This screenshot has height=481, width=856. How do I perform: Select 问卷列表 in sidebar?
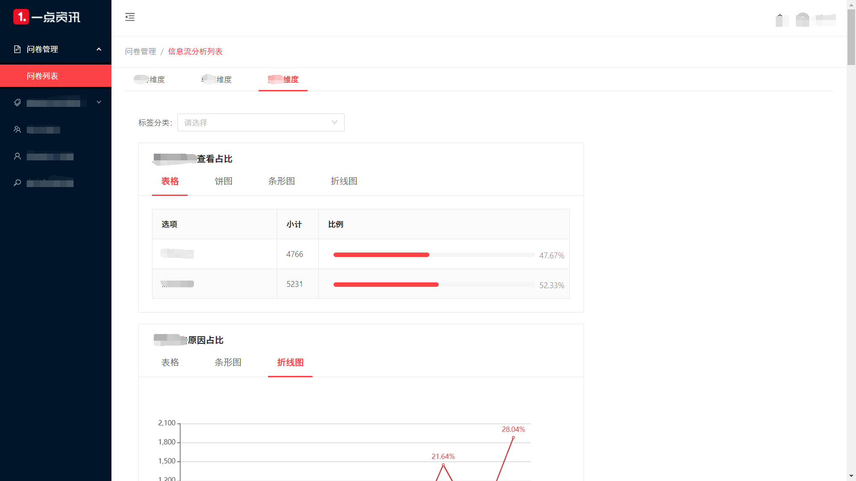tap(56, 76)
